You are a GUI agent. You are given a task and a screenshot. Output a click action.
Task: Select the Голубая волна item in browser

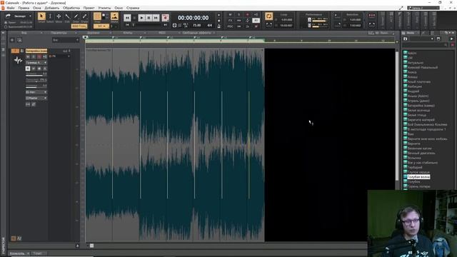(x=418, y=177)
